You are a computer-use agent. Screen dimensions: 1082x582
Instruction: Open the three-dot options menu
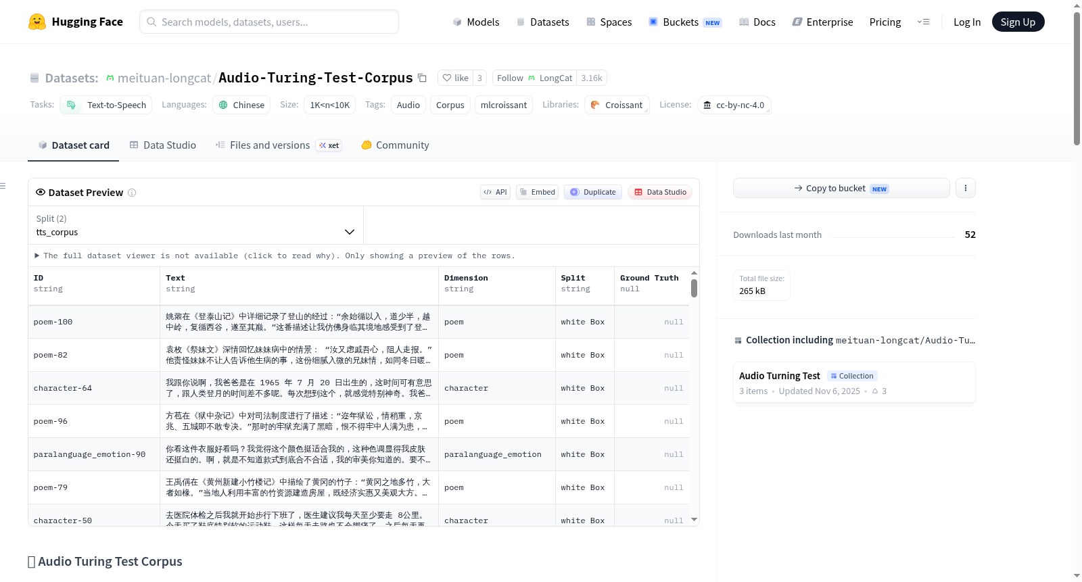[x=966, y=188]
